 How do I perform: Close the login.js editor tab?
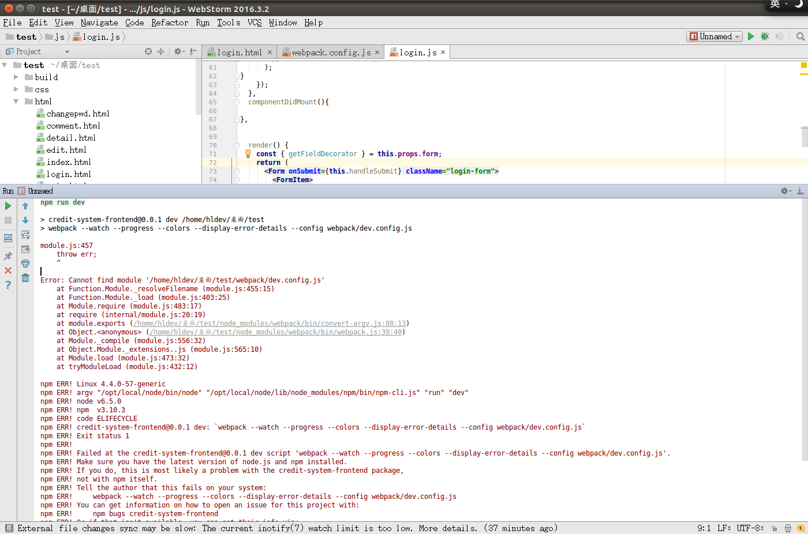click(443, 52)
